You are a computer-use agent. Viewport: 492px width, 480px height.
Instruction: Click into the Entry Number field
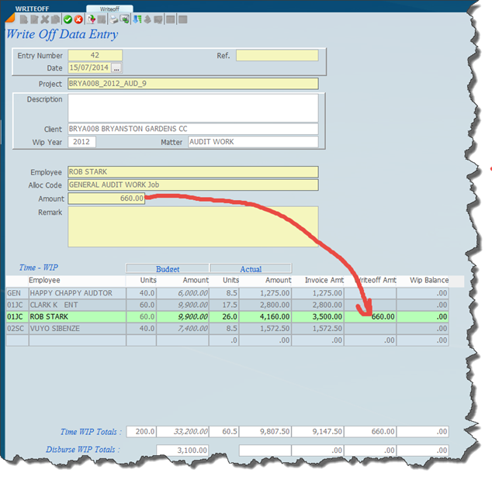tap(95, 55)
